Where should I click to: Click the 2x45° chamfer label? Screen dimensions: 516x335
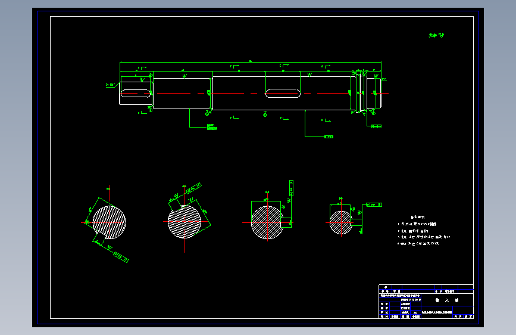click(x=110, y=85)
